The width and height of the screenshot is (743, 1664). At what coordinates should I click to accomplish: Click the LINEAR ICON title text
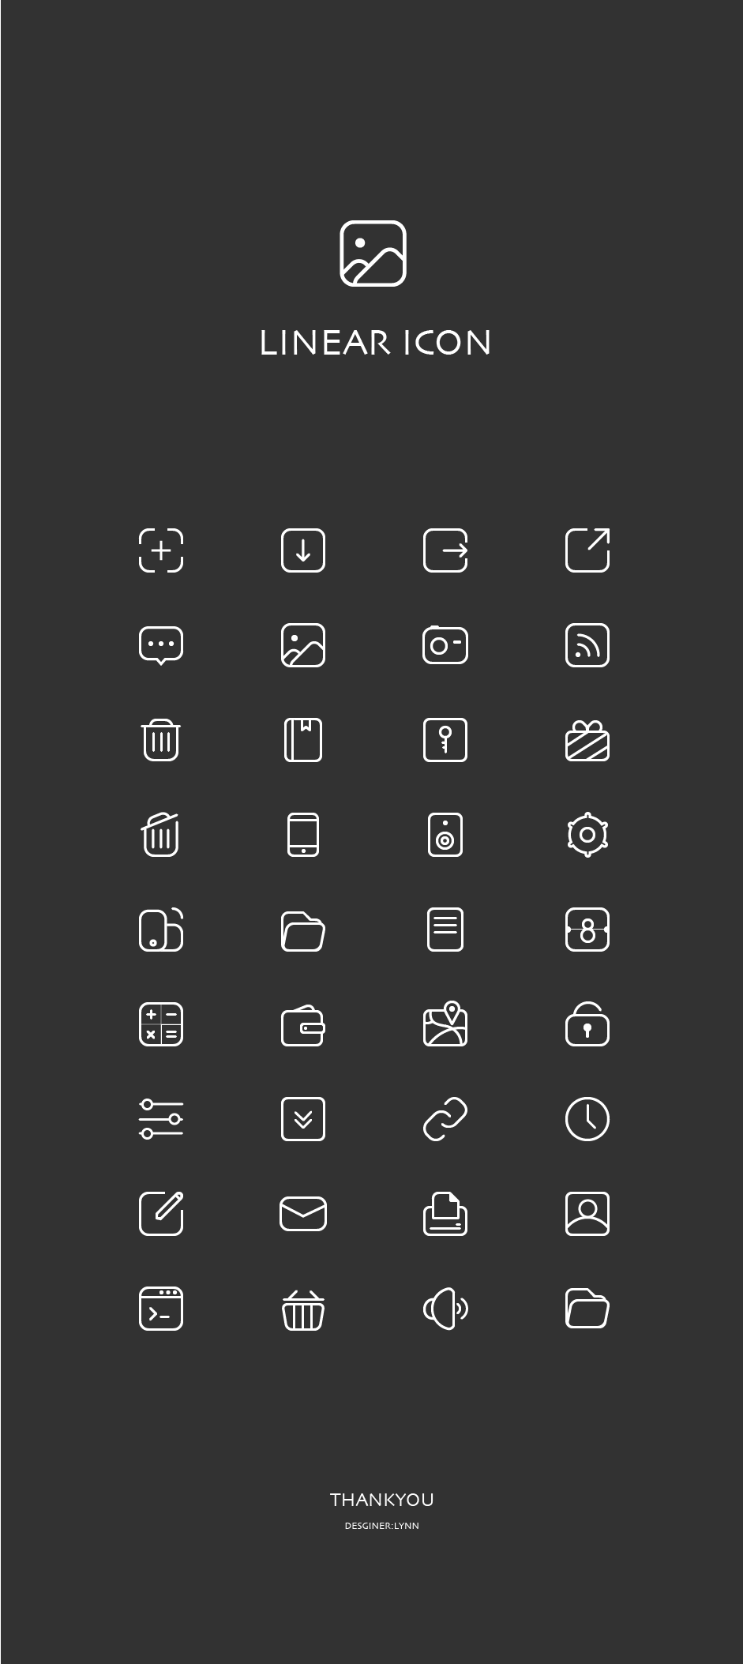(x=375, y=343)
